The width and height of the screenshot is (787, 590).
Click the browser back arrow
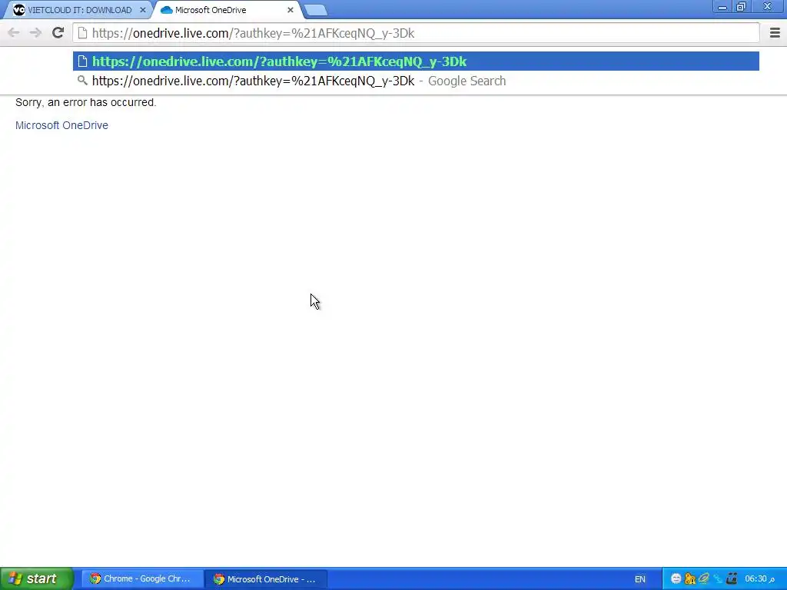click(14, 33)
